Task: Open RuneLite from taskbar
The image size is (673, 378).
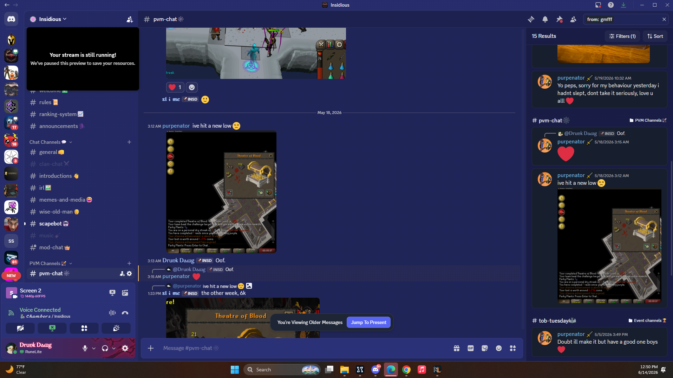Action: click(x=437, y=370)
